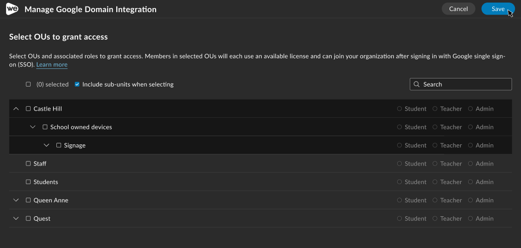The image size is (521, 248).
Task: Select Admin role for Signage
Action: pyautogui.click(x=471, y=145)
